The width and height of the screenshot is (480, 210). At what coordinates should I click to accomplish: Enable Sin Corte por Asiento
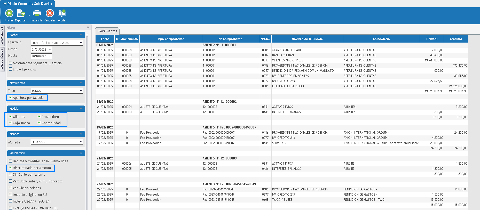11,174
